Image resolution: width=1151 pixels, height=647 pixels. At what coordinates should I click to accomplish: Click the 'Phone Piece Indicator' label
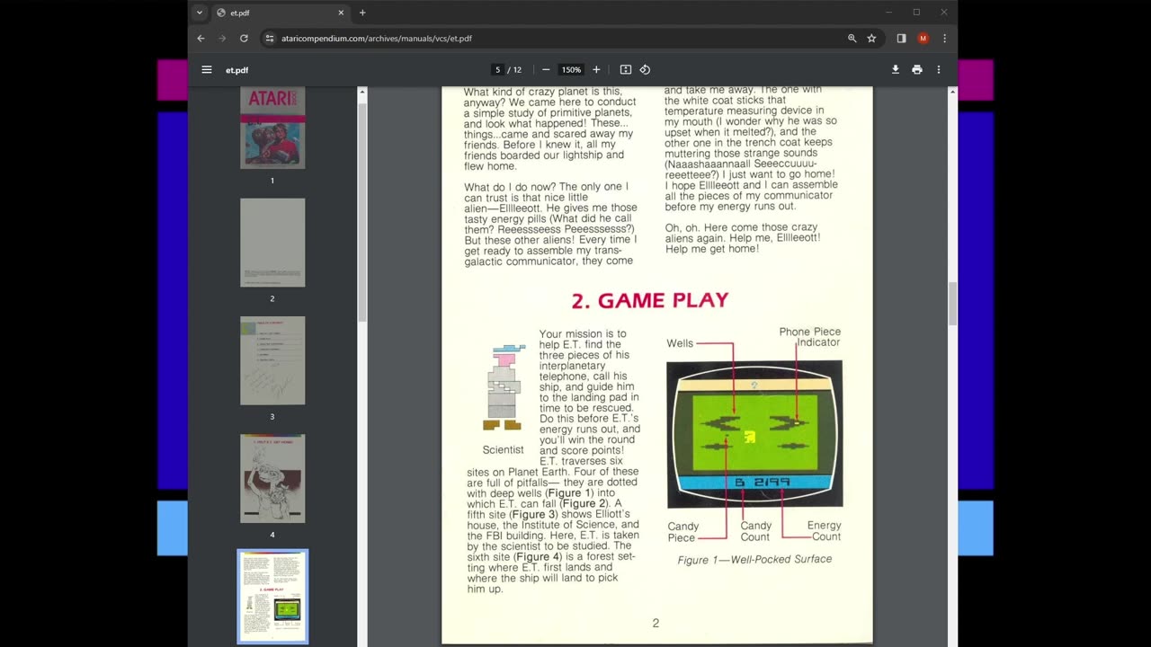[809, 337]
